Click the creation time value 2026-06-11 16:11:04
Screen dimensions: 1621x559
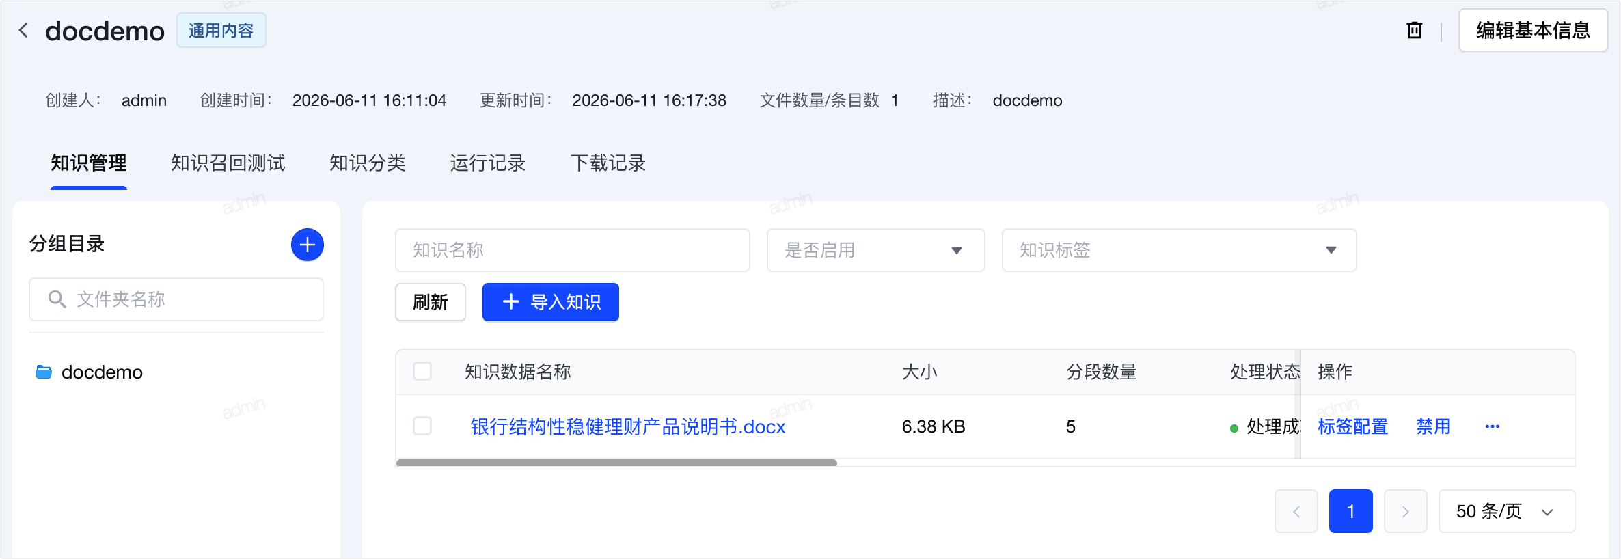[x=369, y=100]
